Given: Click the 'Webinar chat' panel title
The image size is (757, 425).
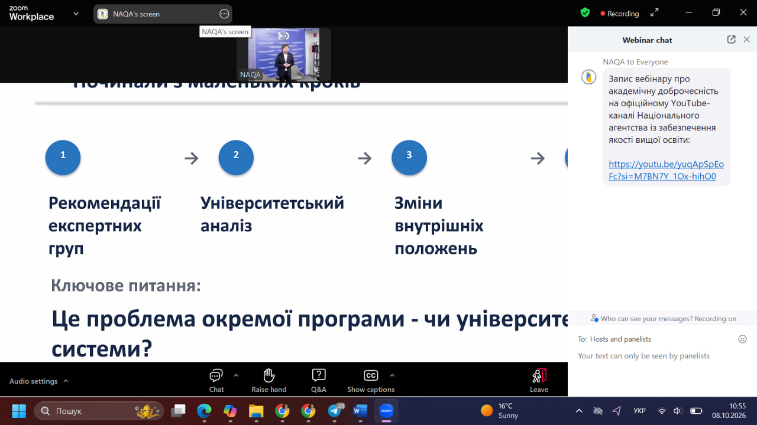Looking at the screenshot, I should click(647, 40).
